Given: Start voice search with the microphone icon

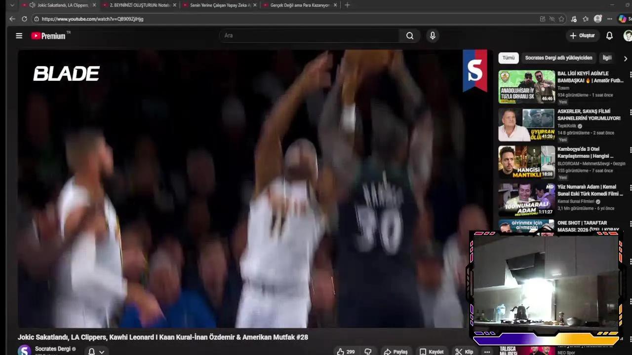Looking at the screenshot, I should pyautogui.click(x=433, y=35).
